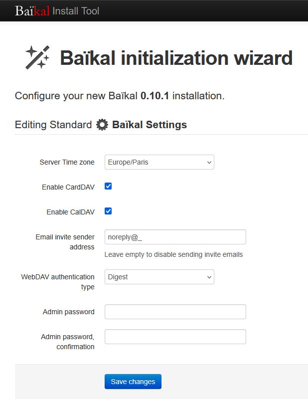Uncheck the Enable CalDAV checkbox
The image size is (308, 407).
tap(108, 211)
